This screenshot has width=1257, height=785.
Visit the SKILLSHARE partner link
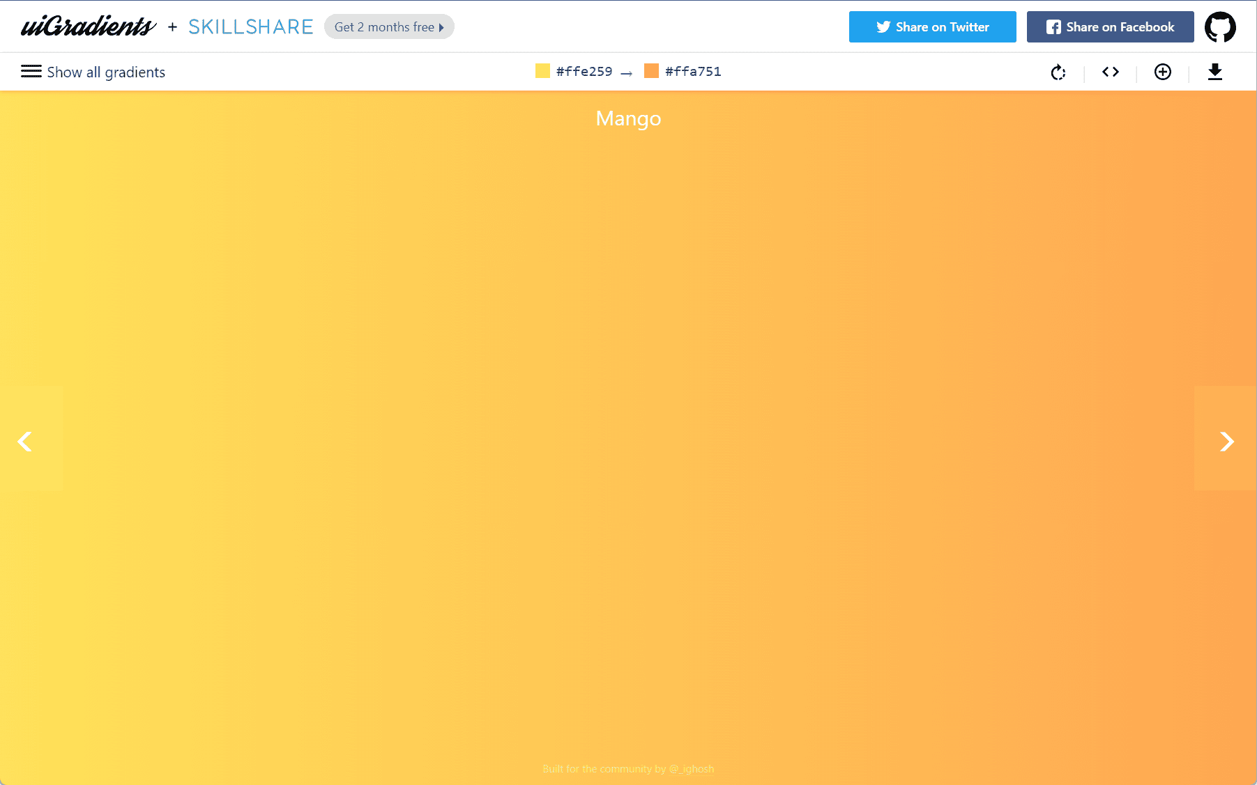coord(250,26)
